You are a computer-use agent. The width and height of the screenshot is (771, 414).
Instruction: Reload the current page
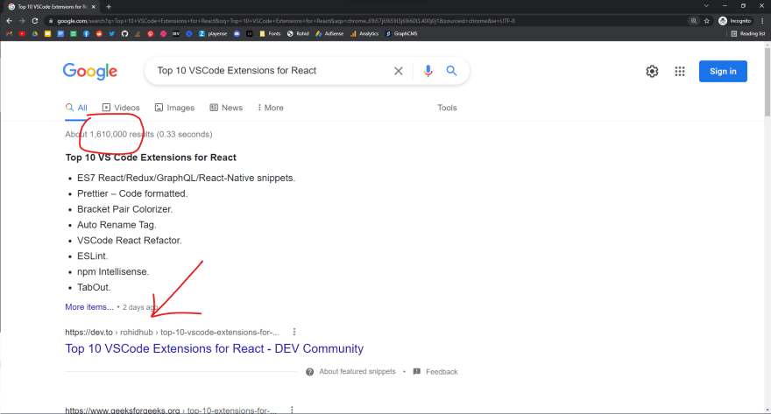[35, 21]
